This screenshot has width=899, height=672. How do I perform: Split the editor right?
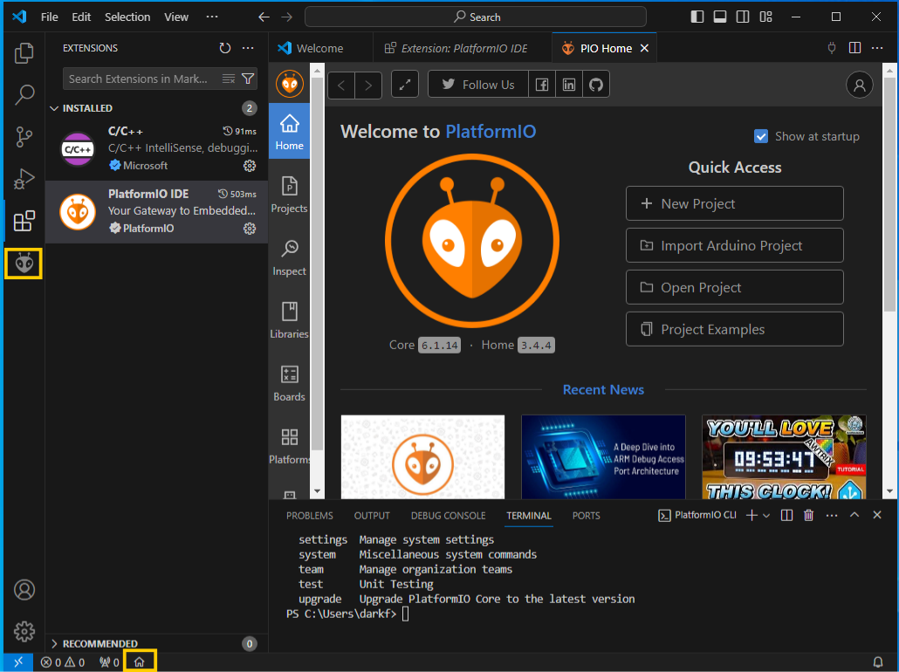point(854,48)
